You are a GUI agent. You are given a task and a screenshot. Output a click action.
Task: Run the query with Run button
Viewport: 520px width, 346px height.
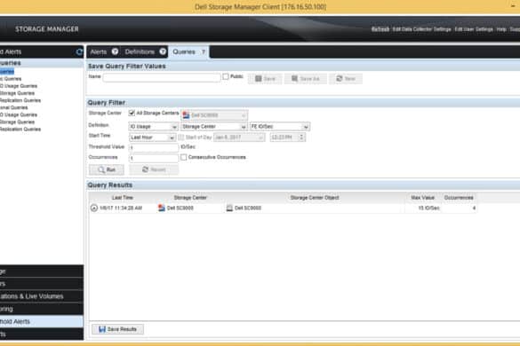point(107,169)
